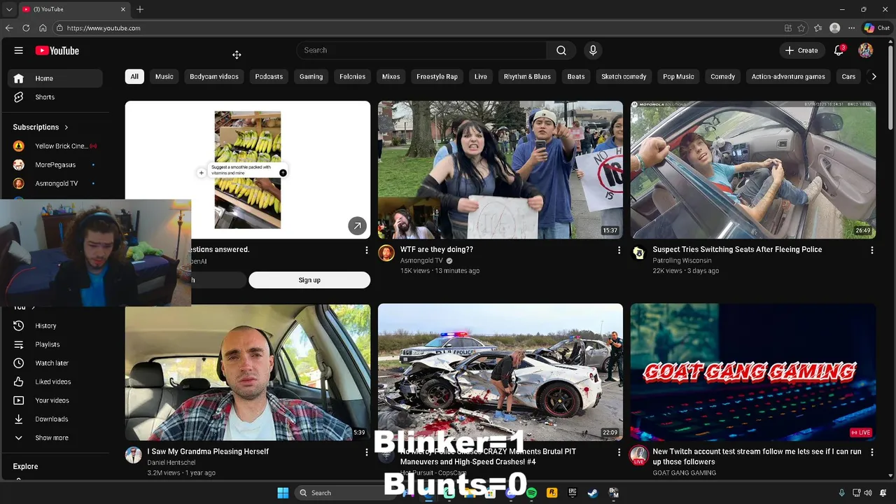
Task: Open the Windows Start menu
Action: click(283, 493)
